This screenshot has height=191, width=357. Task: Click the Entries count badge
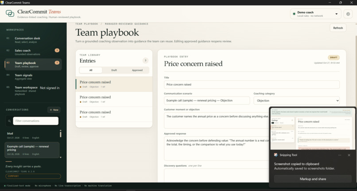(x=145, y=60)
